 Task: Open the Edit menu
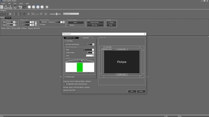[x=9, y=4]
